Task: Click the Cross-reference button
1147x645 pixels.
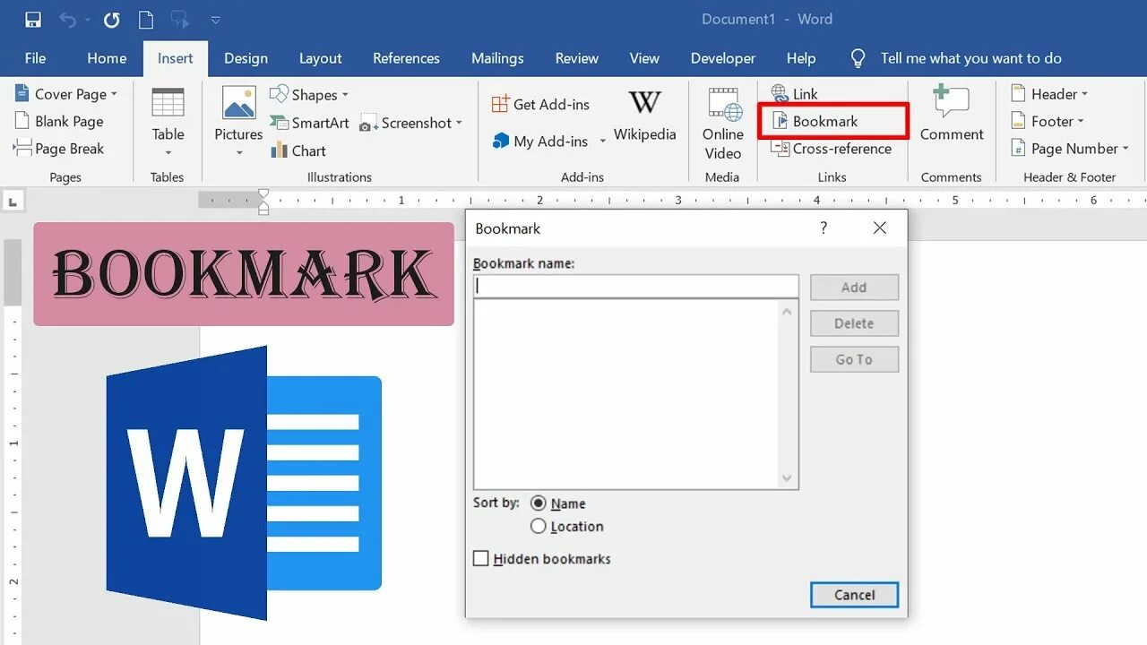Action: pyautogui.click(x=832, y=149)
